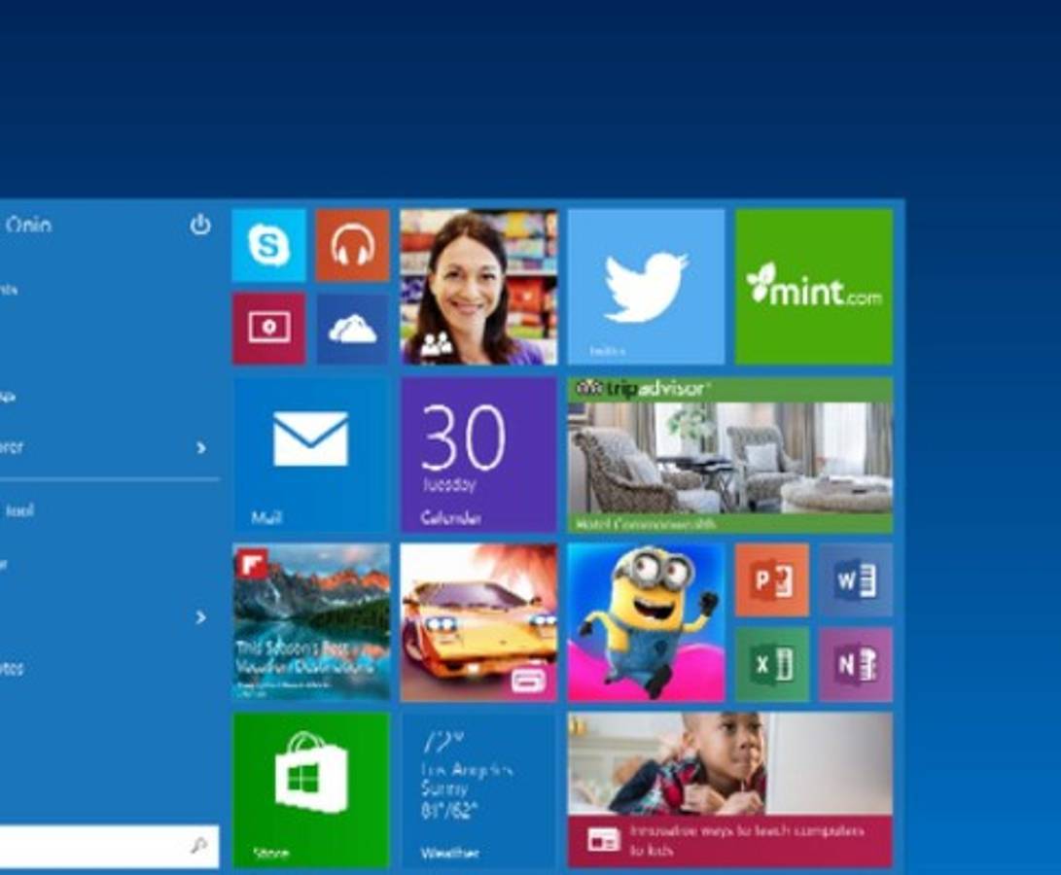
Task: Open the OneNote tile
Action: [x=855, y=664]
